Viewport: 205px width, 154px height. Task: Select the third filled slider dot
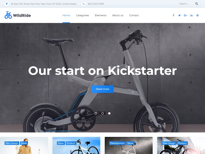pyautogui.click(x=109, y=113)
